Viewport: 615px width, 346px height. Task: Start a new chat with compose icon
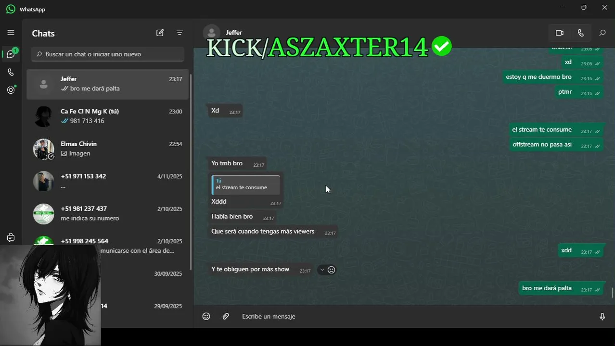coord(160,33)
